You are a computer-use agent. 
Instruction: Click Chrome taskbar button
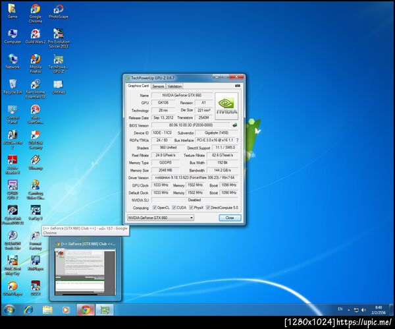pyautogui.click(x=86, y=310)
